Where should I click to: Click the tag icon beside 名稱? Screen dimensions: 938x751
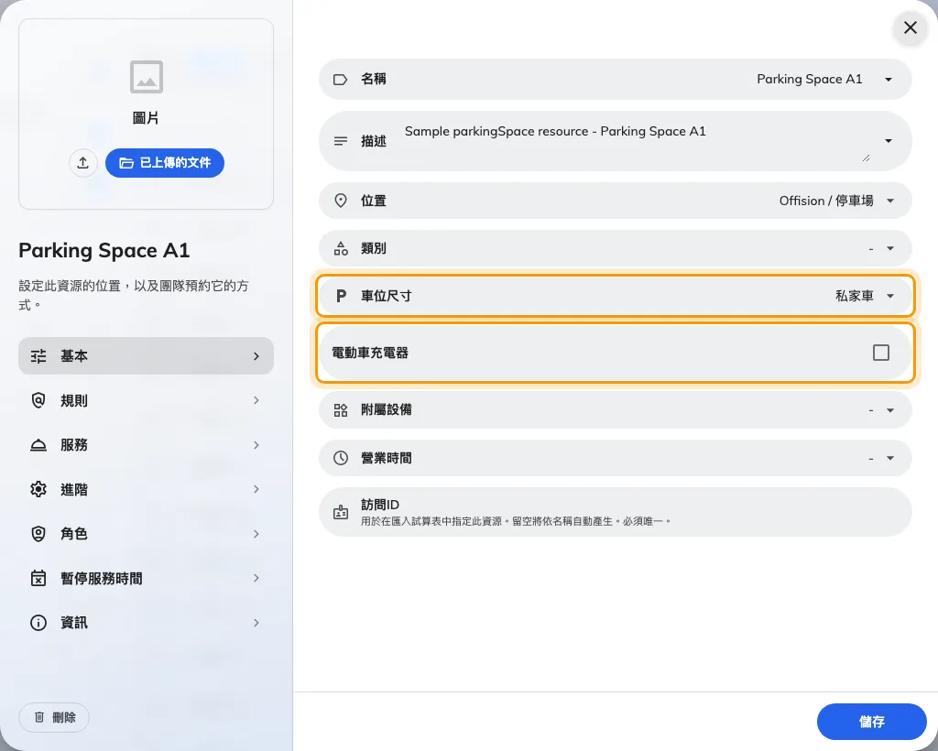pos(341,80)
